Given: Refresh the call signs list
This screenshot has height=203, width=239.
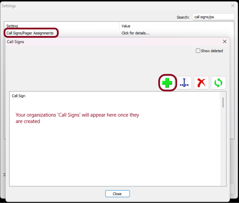Looking at the screenshot, I should pos(218,83).
